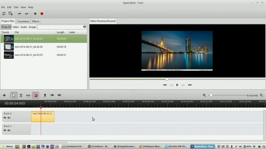
Task: Open the Help menu
Action: click(30, 7)
